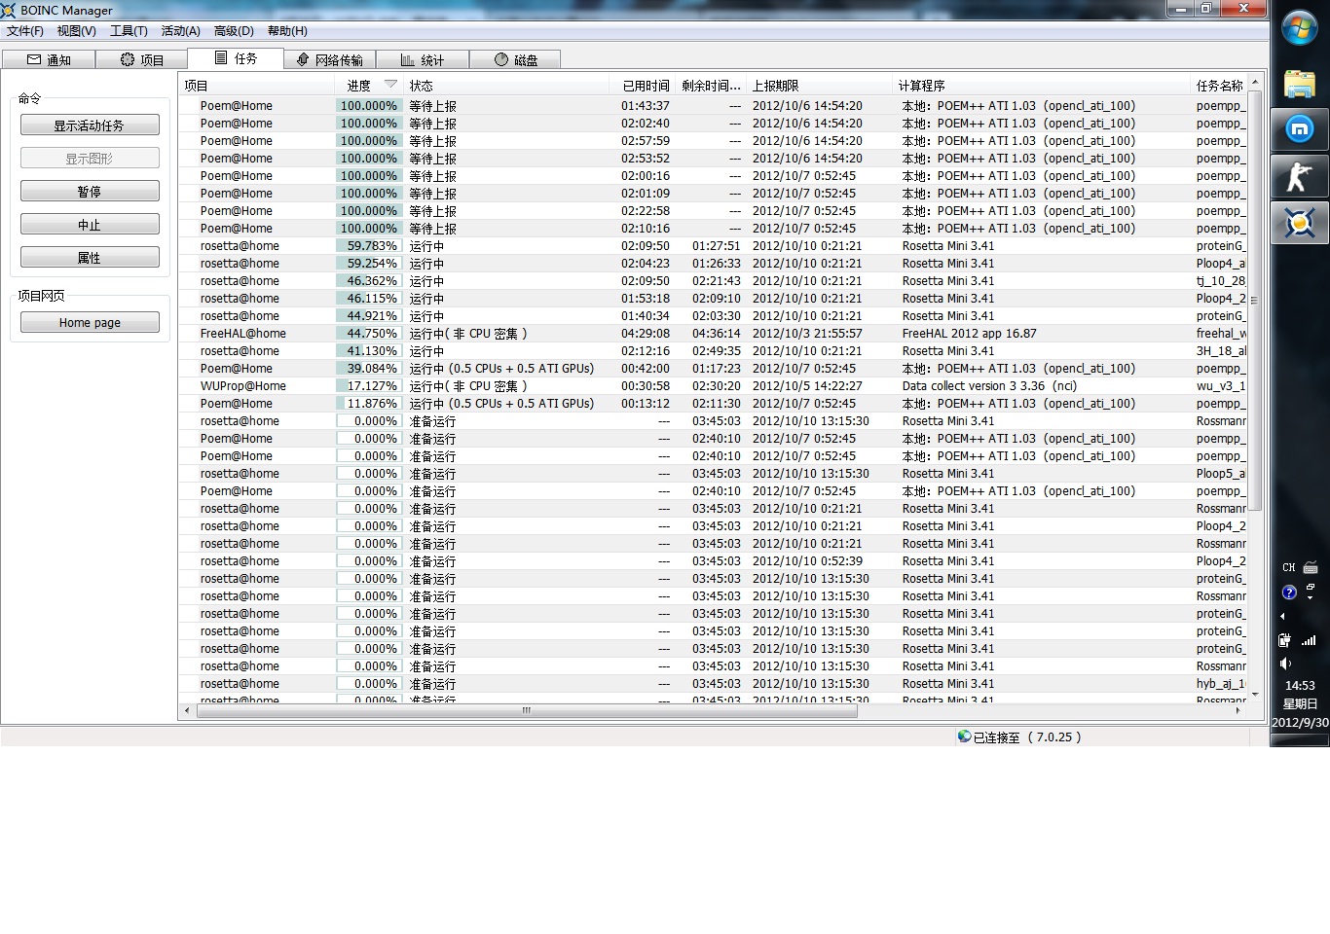The width and height of the screenshot is (1330, 934).
Task: Click the 11.876% progress bar cell
Action: tap(369, 404)
